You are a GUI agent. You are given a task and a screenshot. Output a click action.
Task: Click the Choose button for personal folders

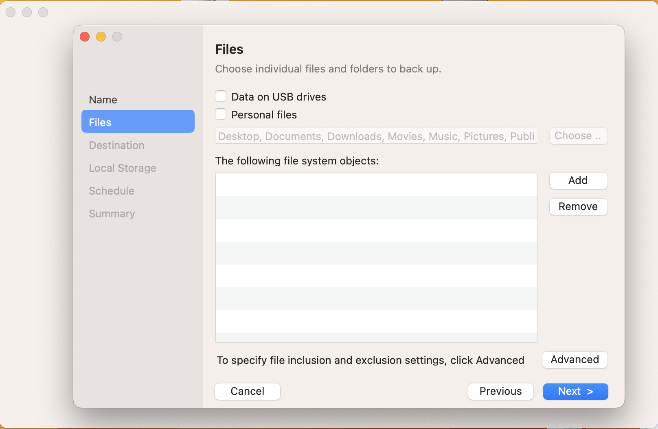[578, 136]
